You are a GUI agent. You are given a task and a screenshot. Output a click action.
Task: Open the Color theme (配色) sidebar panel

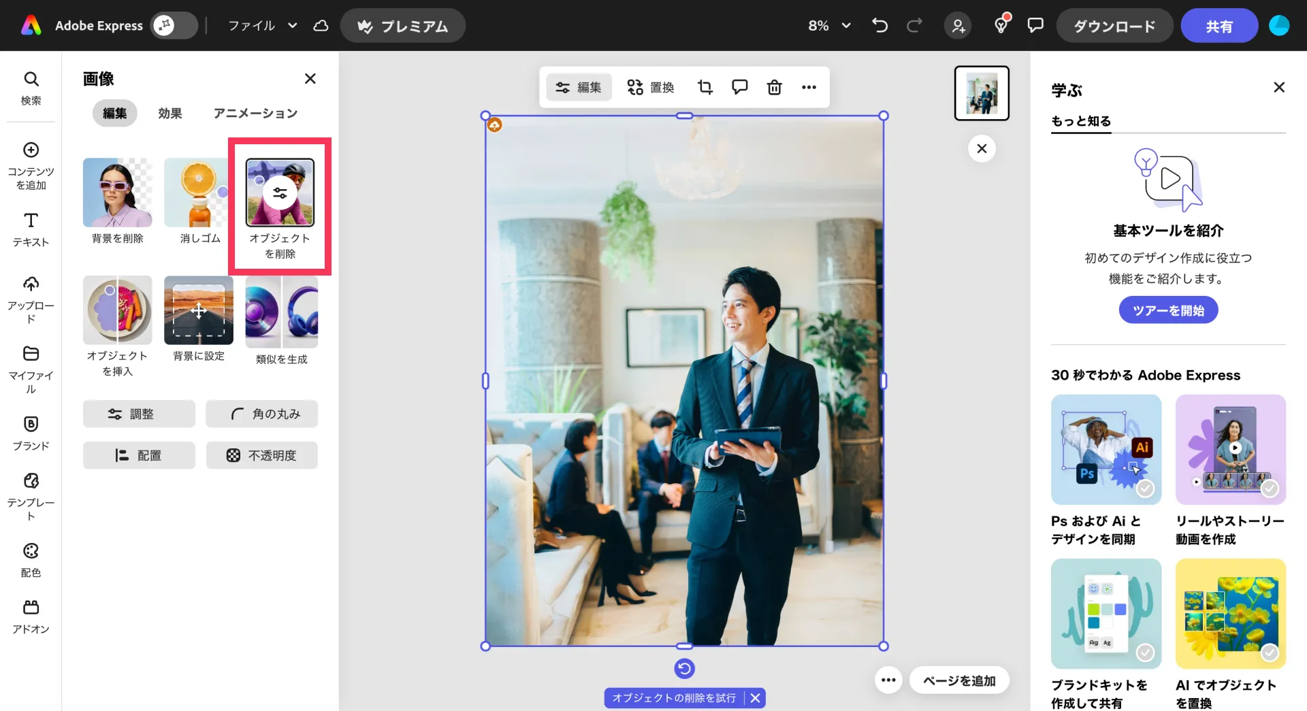31,559
